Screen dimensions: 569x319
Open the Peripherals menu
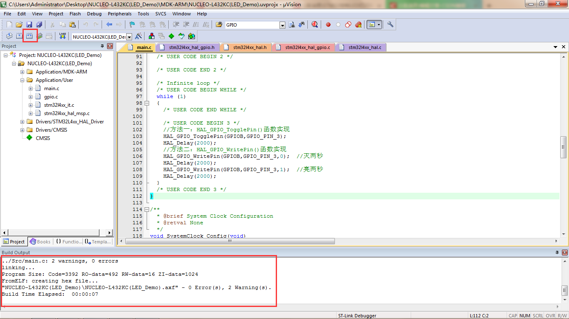[120, 14]
